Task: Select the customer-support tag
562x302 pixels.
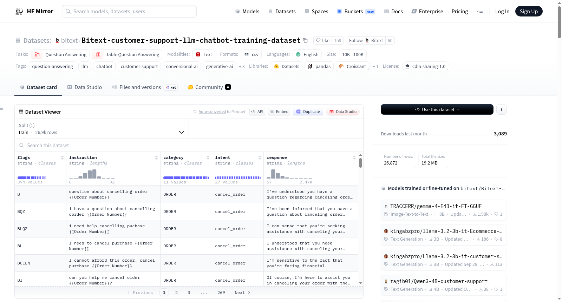Action: [139, 67]
